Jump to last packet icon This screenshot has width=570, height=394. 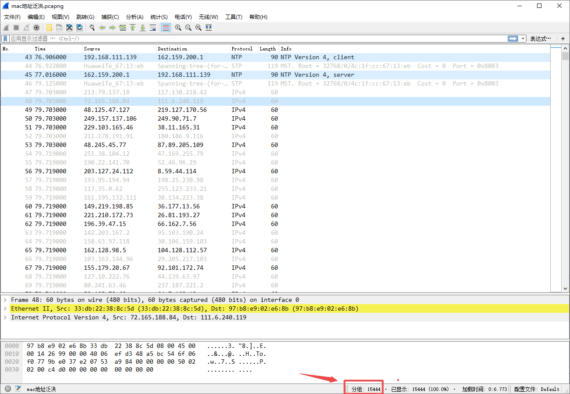[143, 28]
